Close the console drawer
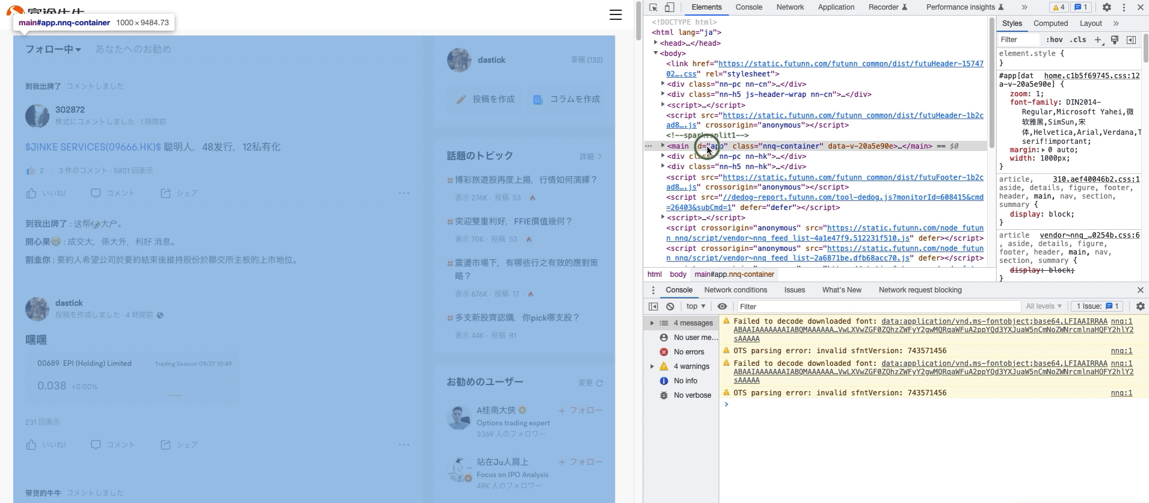The image size is (1149, 503). (x=1140, y=290)
